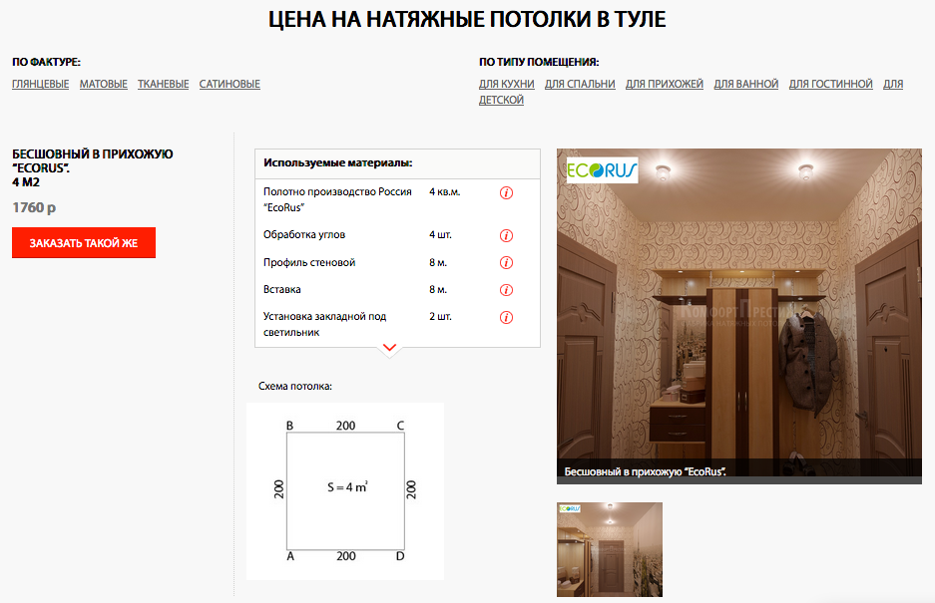
Task: Select ДЛЯ ГОСТИННОЙ room type link
Action: pos(830,84)
